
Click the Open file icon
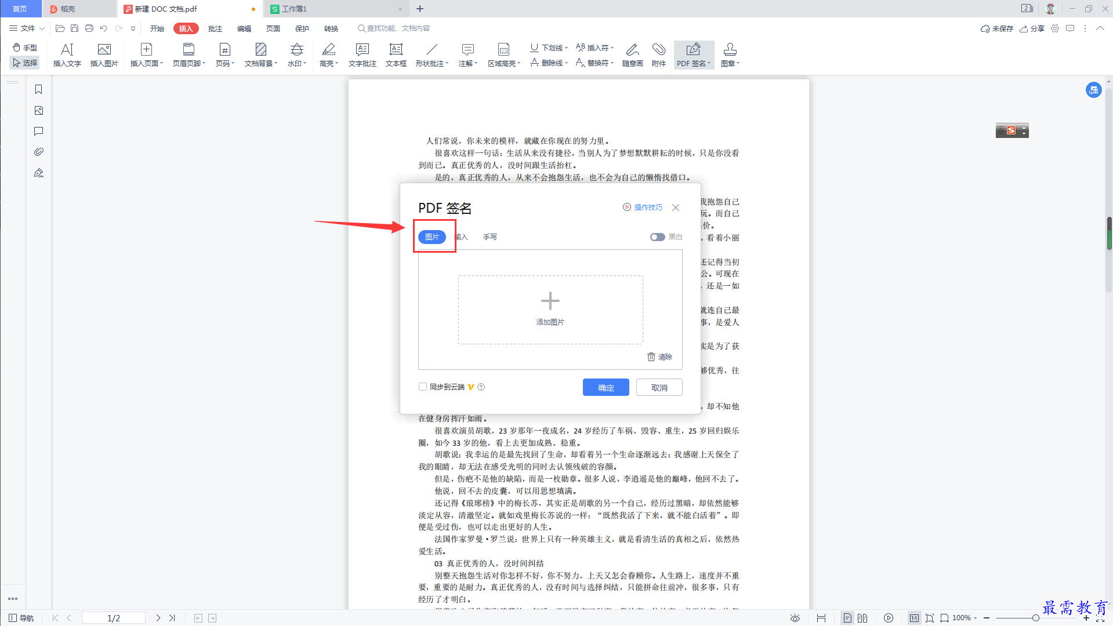pos(60,28)
